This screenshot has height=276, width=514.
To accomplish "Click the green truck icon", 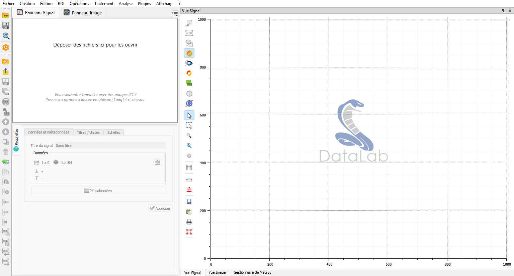I will [x=6, y=162].
